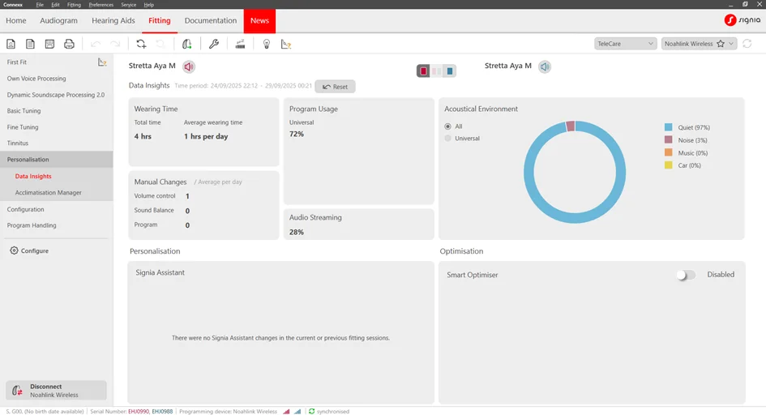
Task: Click the refresh-with-plus detect icon
Action: [141, 44]
